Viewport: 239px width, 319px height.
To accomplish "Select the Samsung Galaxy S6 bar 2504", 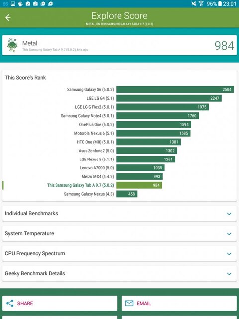I will click(175, 90).
